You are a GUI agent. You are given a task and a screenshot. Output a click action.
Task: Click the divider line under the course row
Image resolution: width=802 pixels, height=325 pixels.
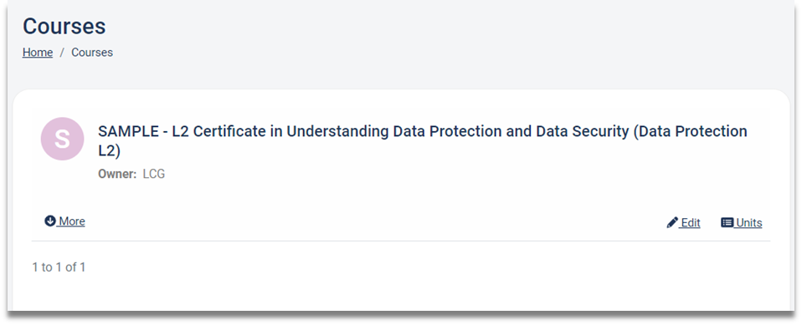pos(401,241)
